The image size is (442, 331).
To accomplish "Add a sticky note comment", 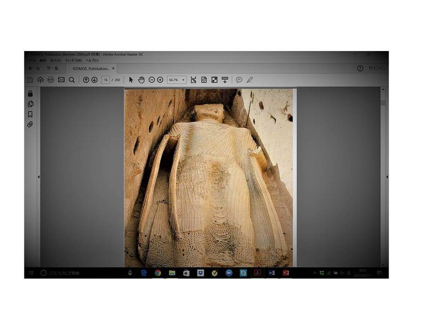I will (x=239, y=80).
